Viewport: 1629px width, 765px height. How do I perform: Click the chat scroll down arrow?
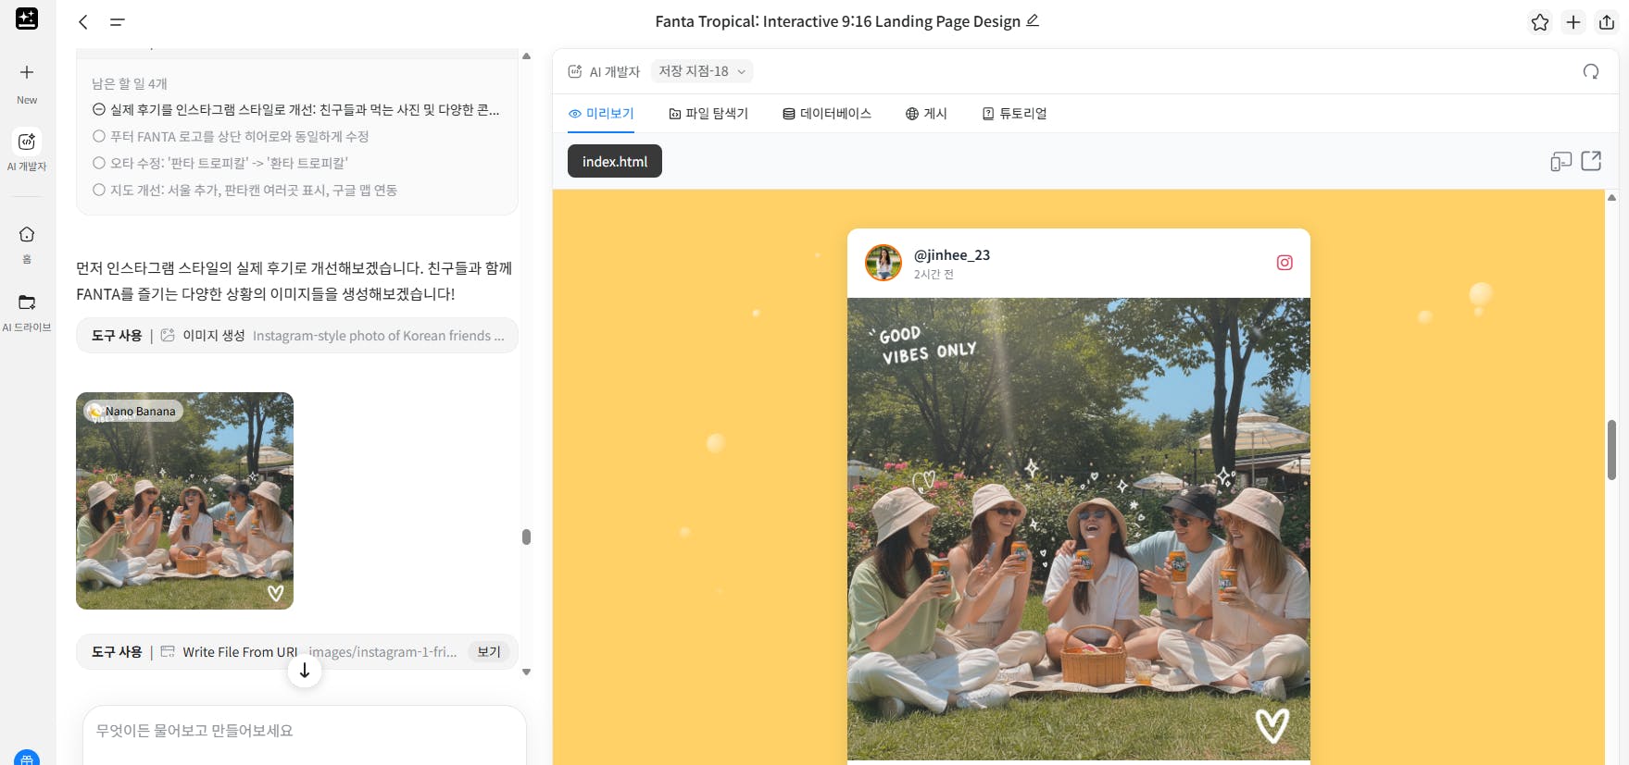click(x=526, y=672)
